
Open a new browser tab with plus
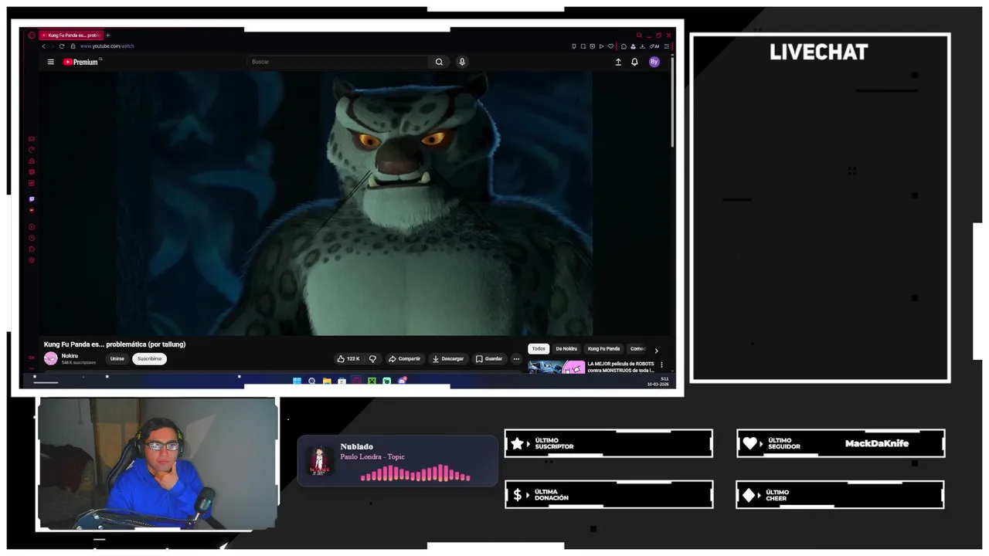(x=108, y=35)
